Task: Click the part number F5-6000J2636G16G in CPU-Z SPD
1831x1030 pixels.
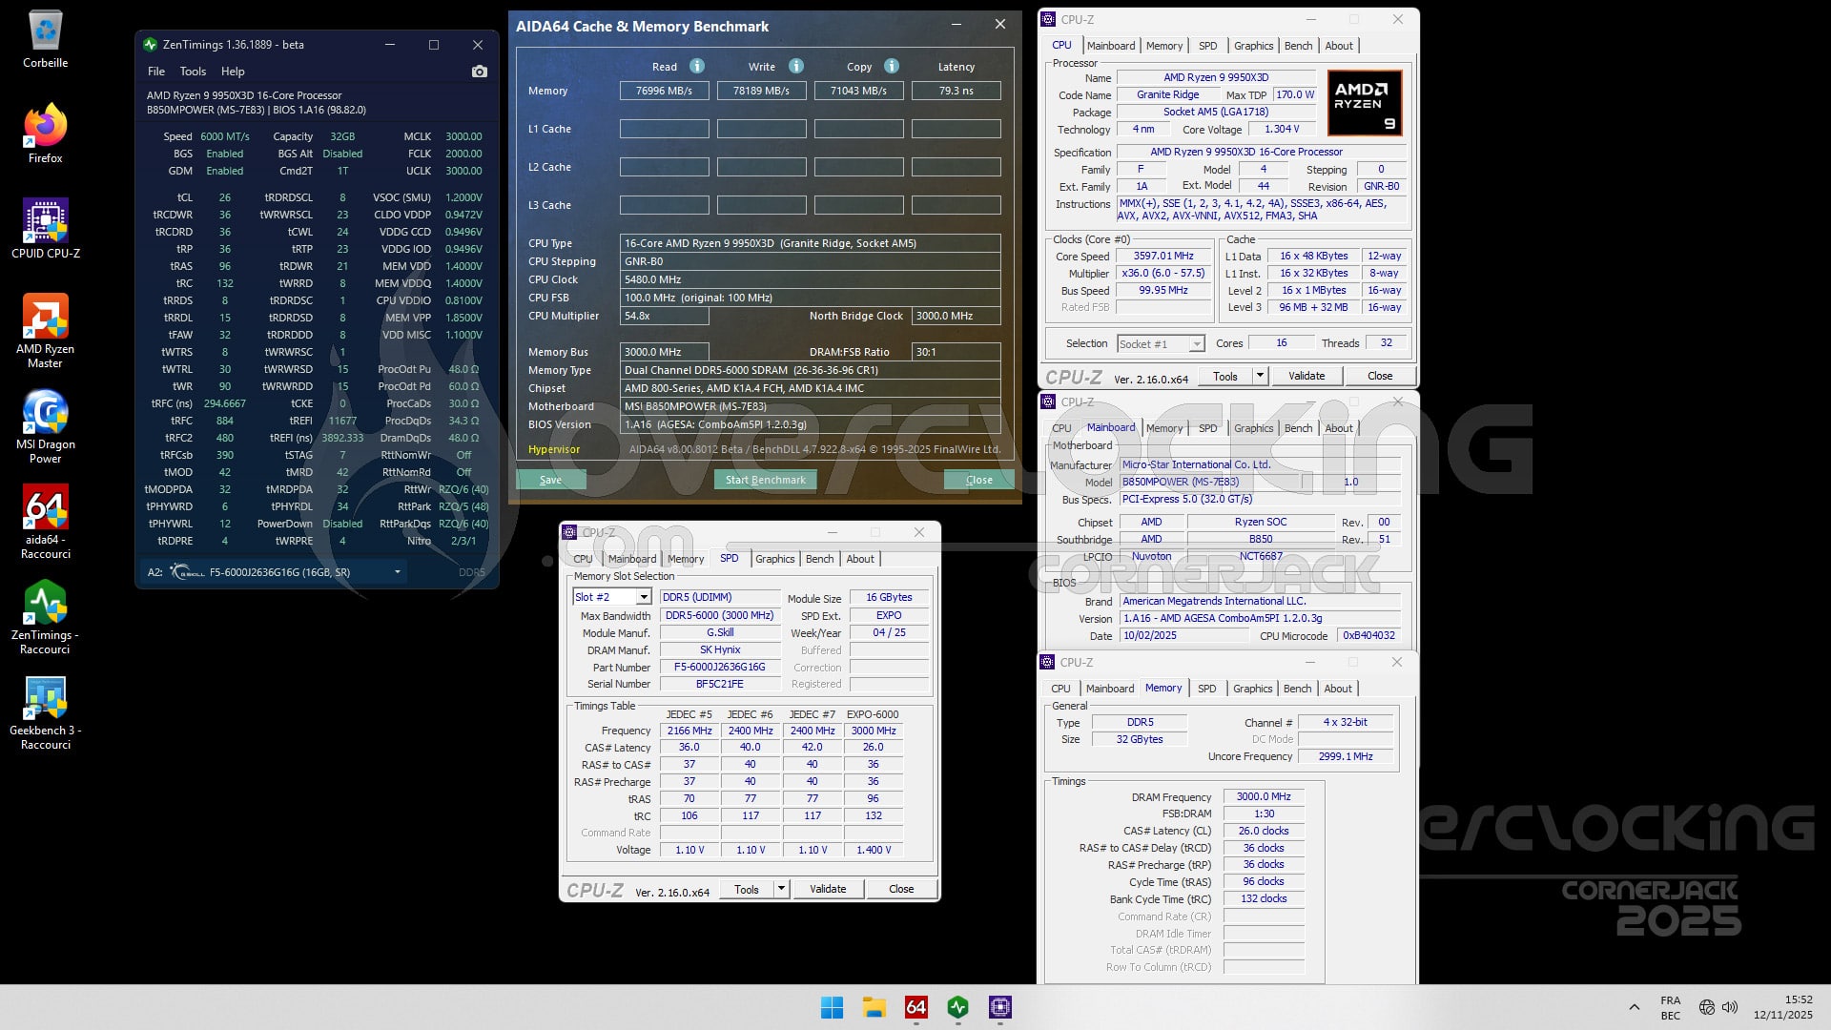Action: (719, 667)
